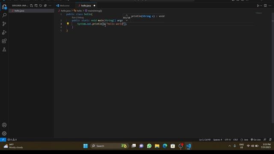The height and width of the screenshot is (154, 274).
Task: Open Microsoft Edge from the taskbar
Action: [165, 146]
